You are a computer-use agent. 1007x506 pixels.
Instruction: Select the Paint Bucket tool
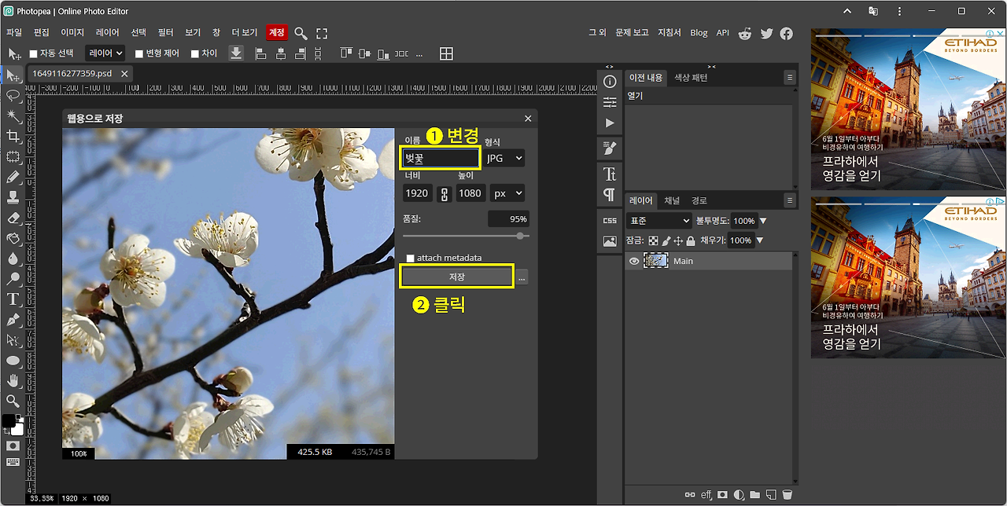13,238
